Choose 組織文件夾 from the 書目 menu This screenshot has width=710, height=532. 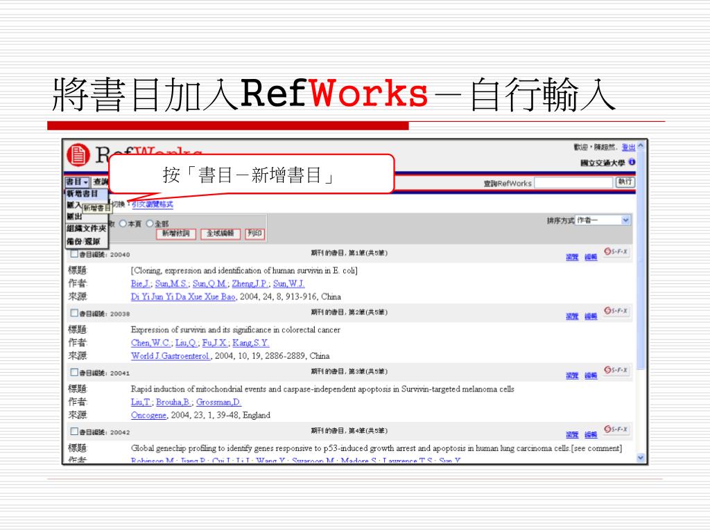coord(87,229)
